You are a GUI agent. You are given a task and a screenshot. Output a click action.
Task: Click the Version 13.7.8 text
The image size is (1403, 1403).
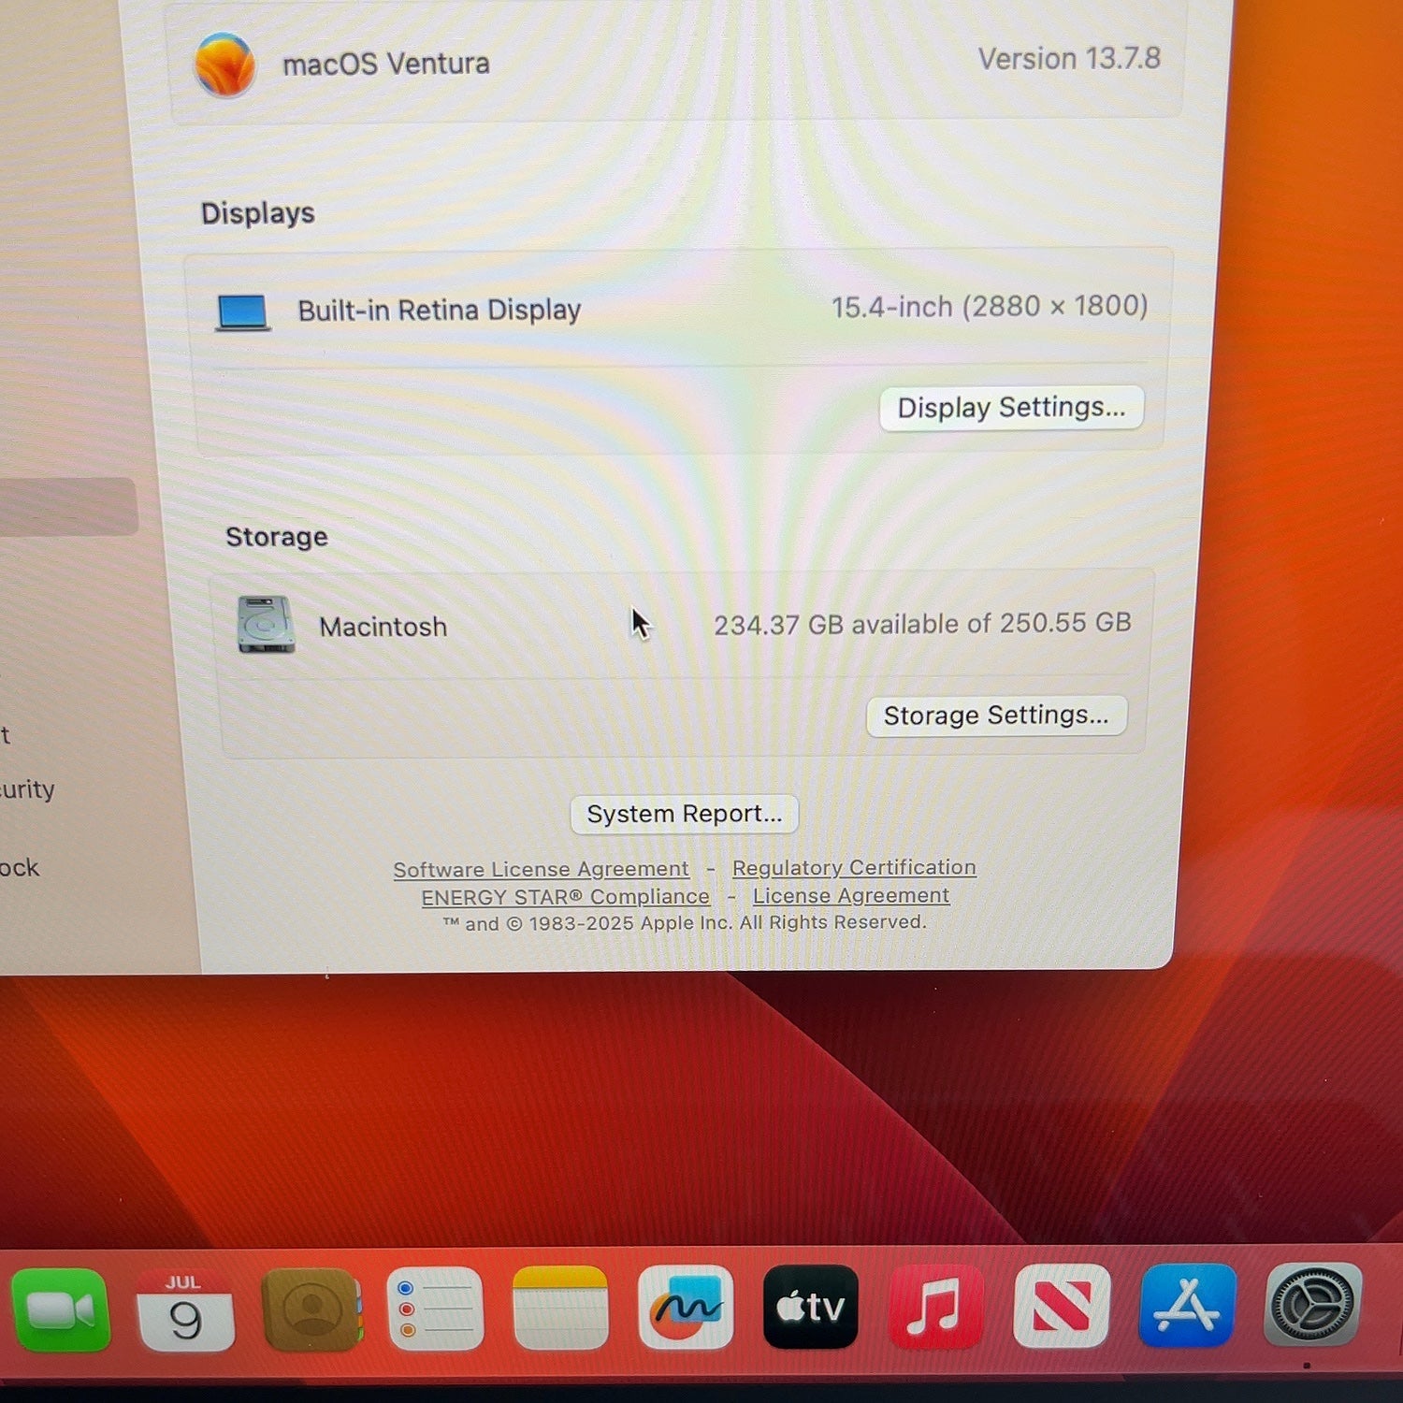pos(1069,59)
